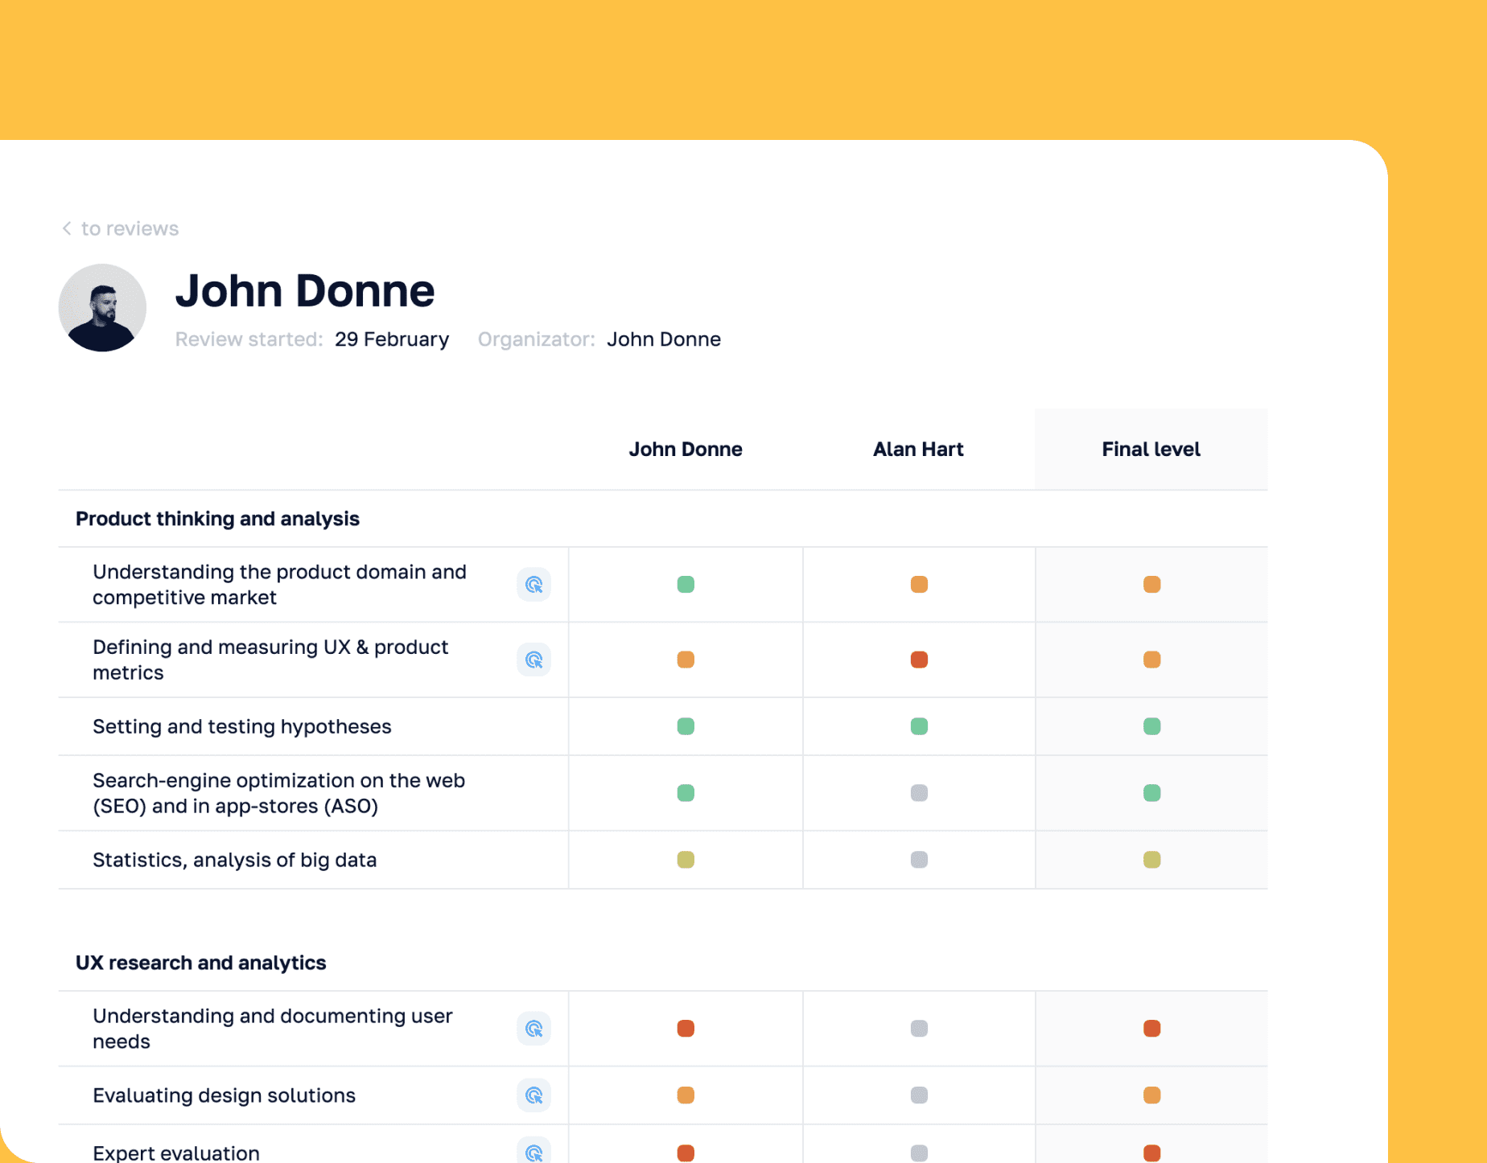
Task: Select the John Donne column header
Action: pyautogui.click(x=685, y=449)
